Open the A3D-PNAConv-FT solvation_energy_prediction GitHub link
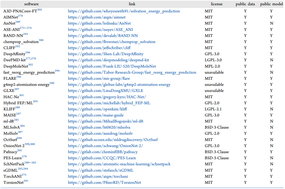This screenshot has width=285, height=189. [x=124, y=11]
